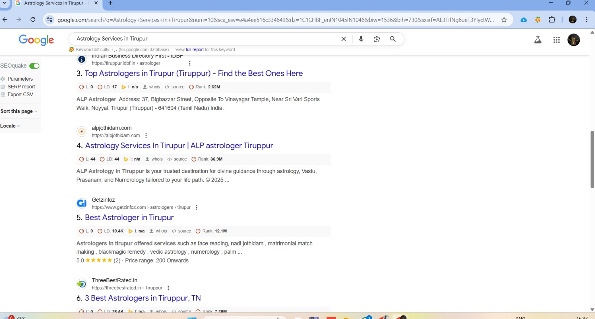Expand the Locale dropdown
Screen dimensions: 595x319
pyautogui.click(x=10, y=126)
